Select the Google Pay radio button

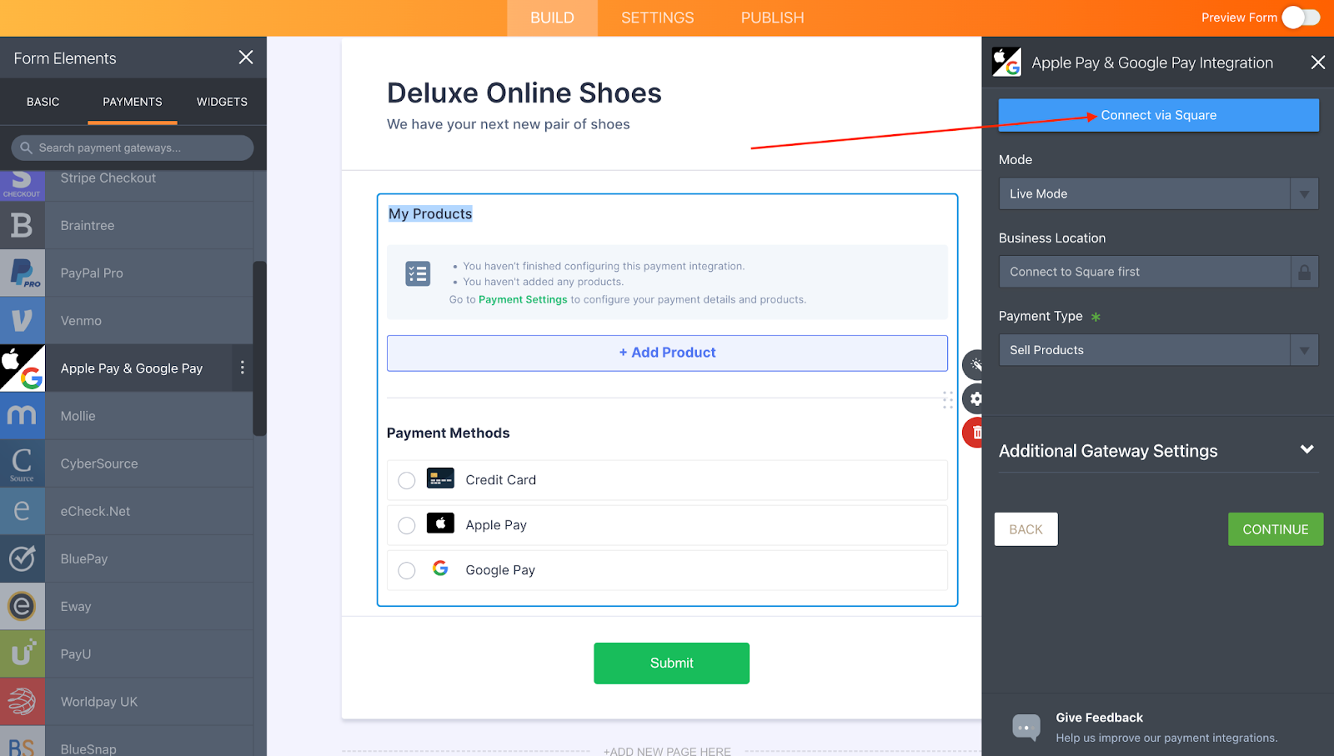pos(407,570)
